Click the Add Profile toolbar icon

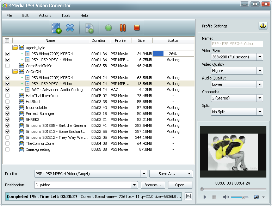[89, 28]
